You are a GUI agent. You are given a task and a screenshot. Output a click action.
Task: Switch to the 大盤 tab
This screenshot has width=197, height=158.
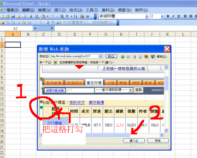pos(111,83)
